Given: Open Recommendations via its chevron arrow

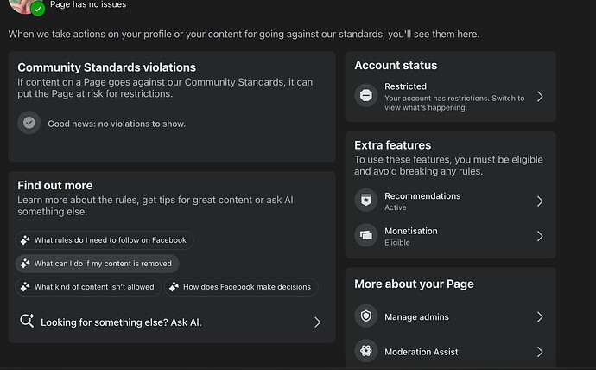Looking at the screenshot, I should pos(540,201).
